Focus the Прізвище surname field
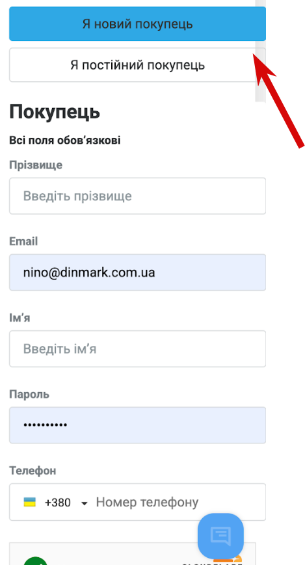This screenshot has height=565, width=305. pyautogui.click(x=137, y=196)
